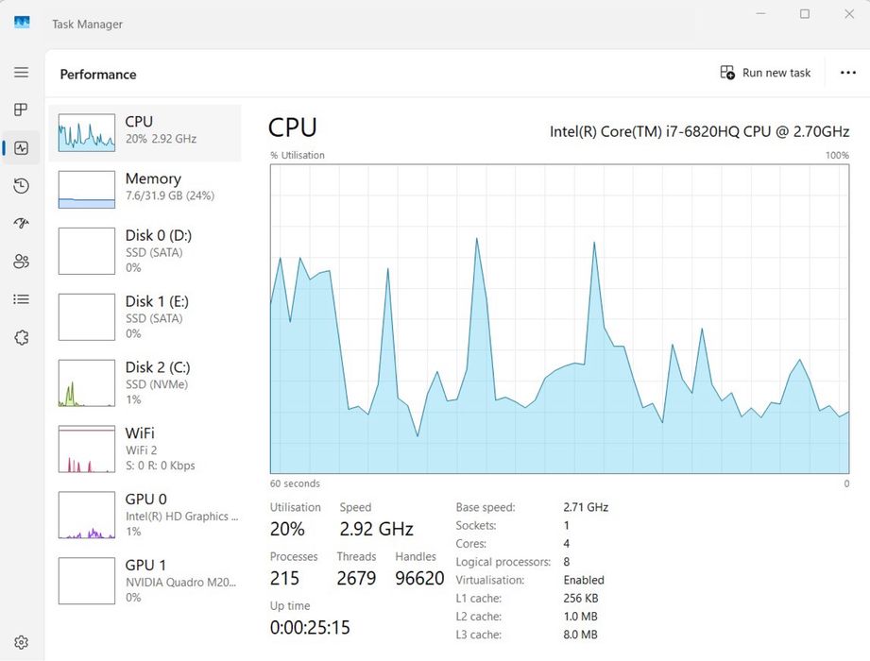Click the '60 seconds' graph axis label
This screenshot has height=661, width=870.
pyautogui.click(x=295, y=483)
